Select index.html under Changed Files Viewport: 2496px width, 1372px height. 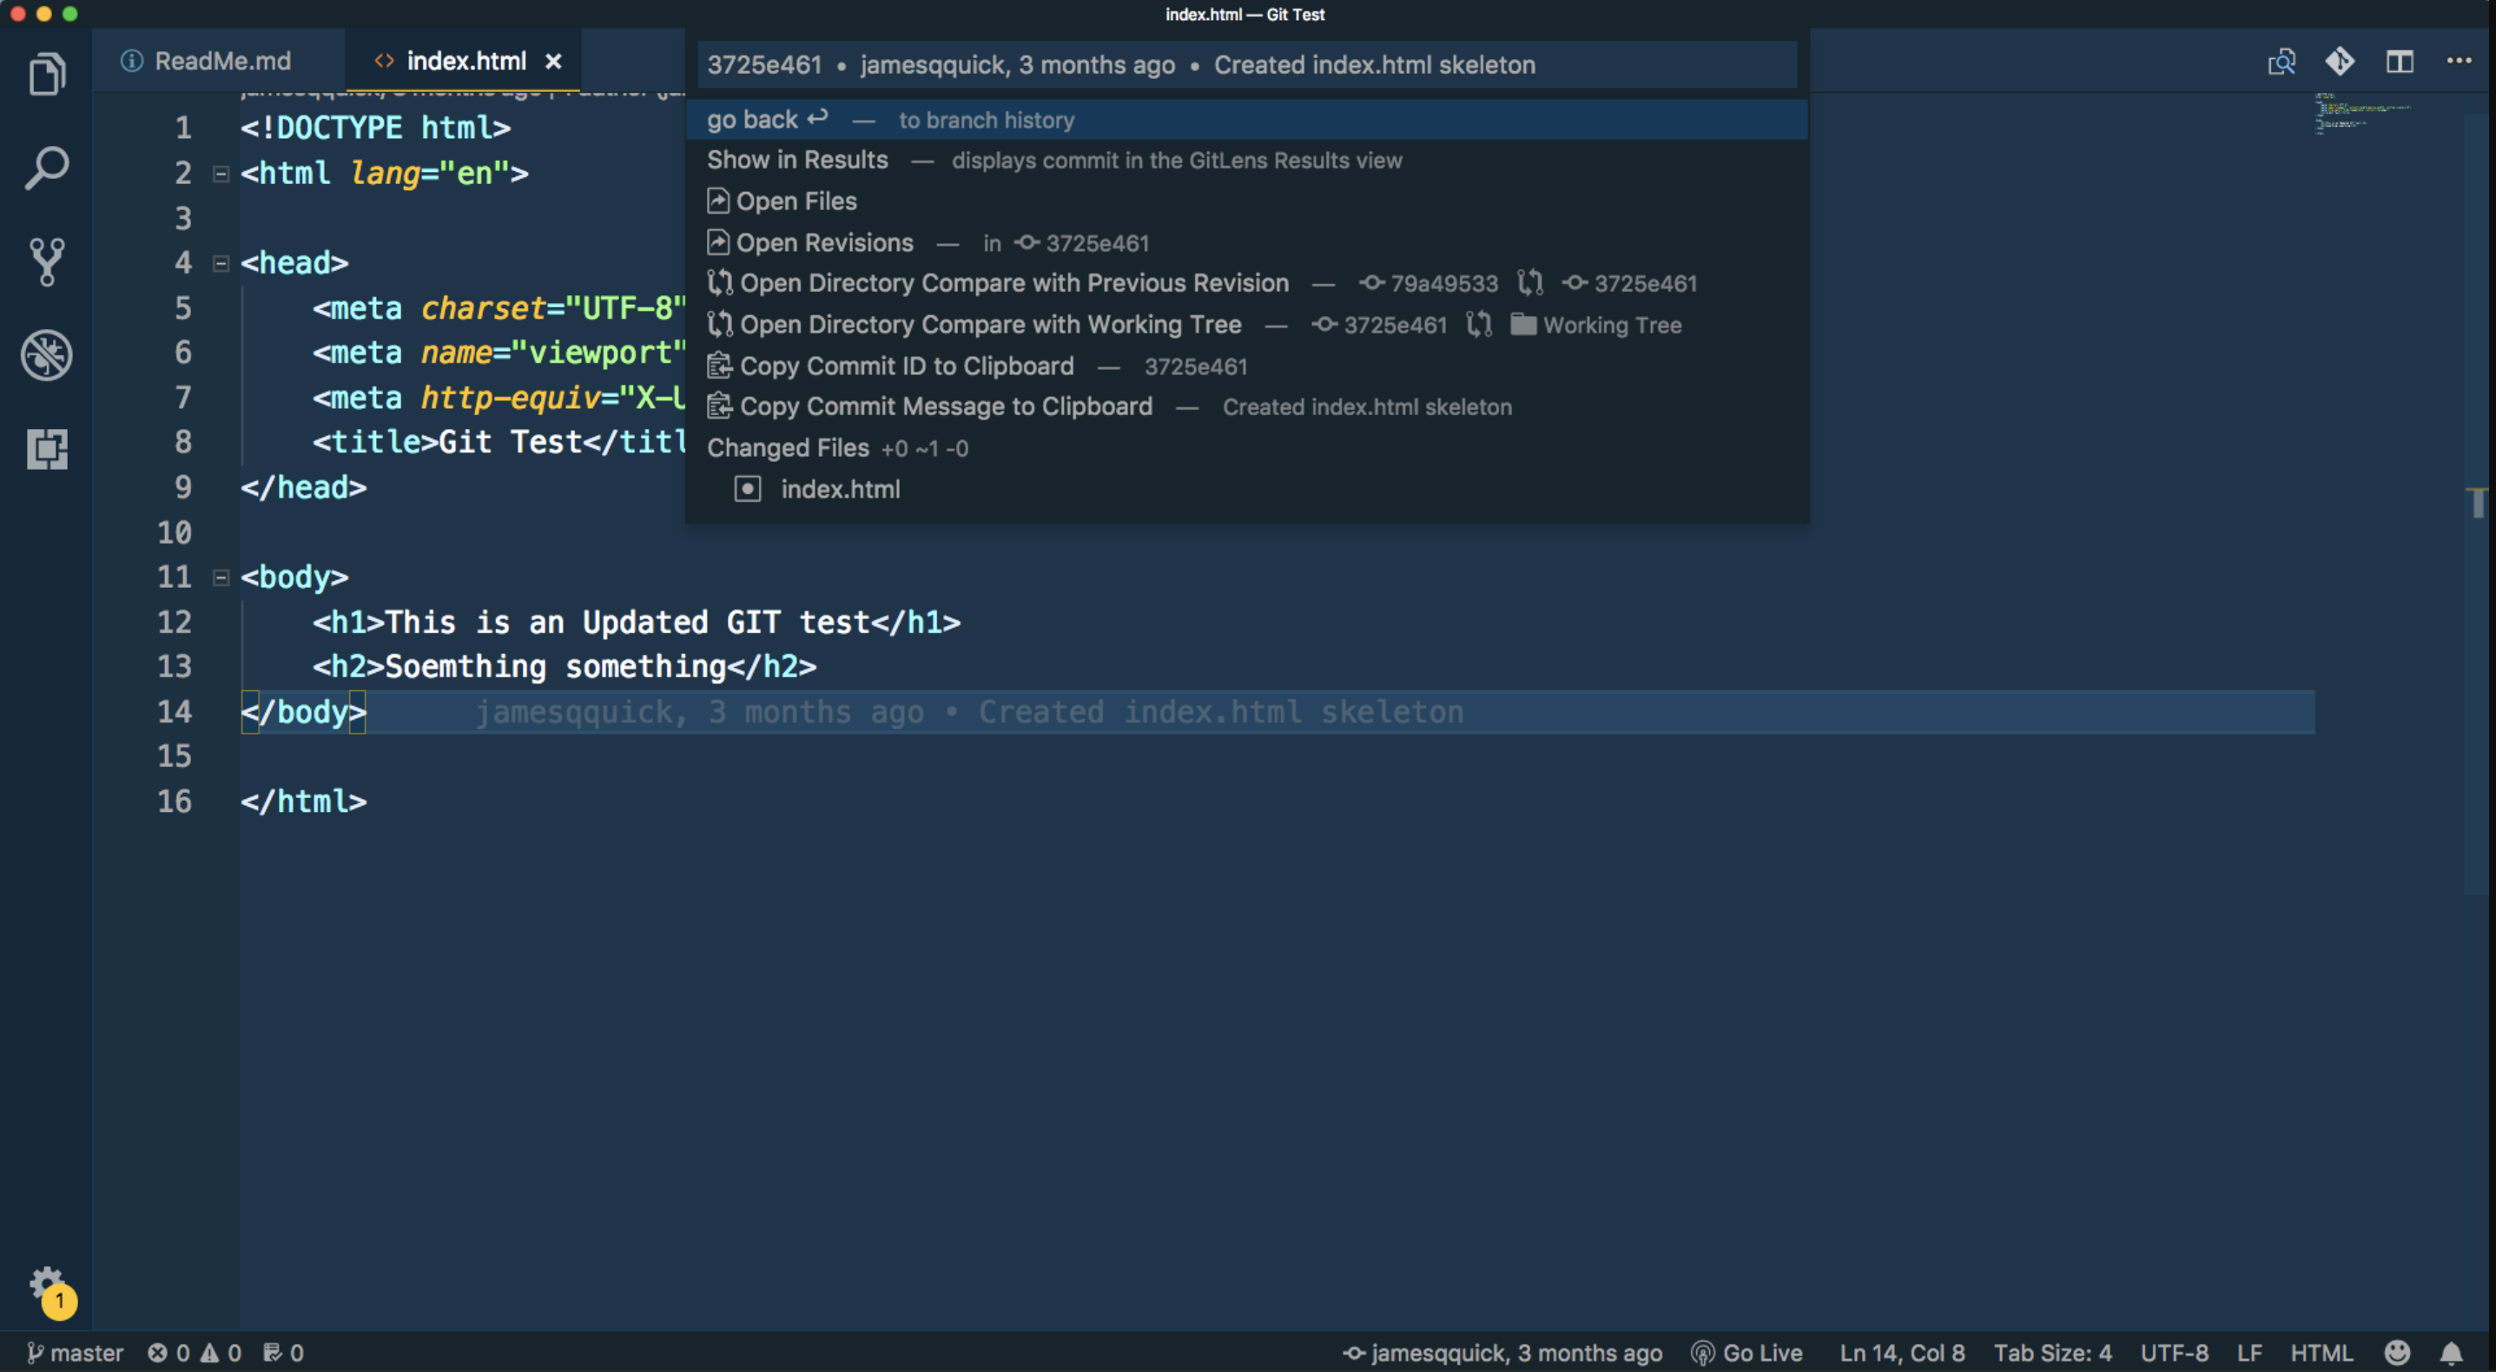click(841, 489)
